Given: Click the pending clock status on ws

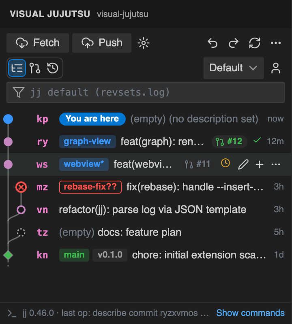Looking at the screenshot, I should pyautogui.click(x=225, y=163).
